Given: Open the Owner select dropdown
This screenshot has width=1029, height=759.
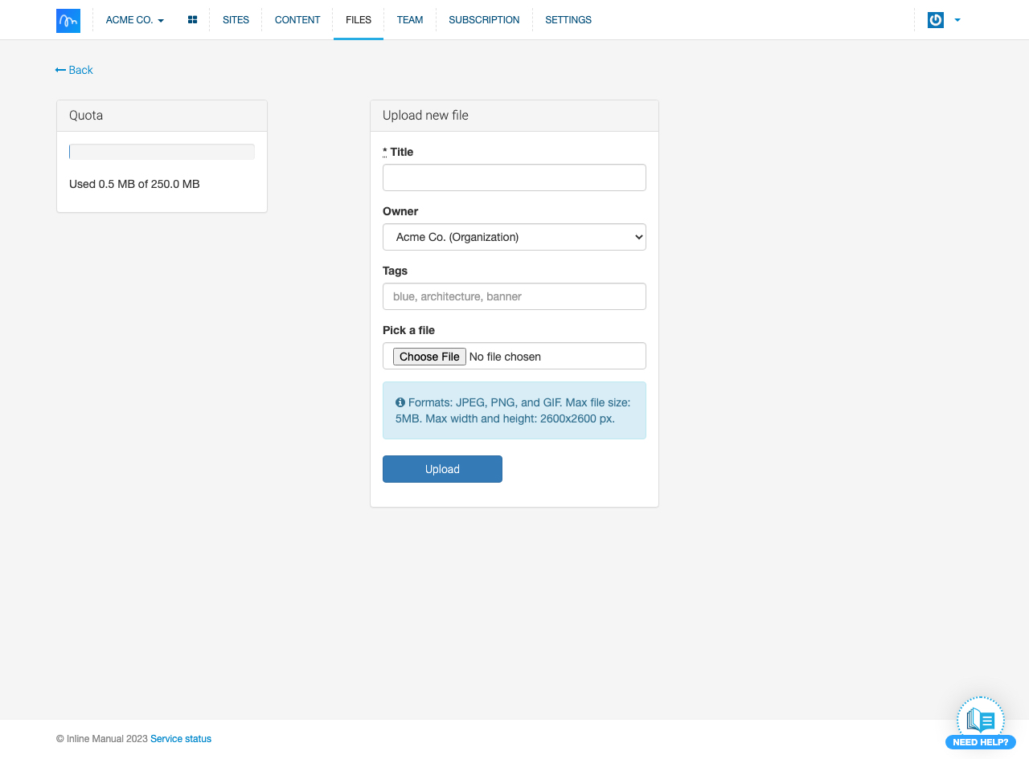Looking at the screenshot, I should click(514, 237).
